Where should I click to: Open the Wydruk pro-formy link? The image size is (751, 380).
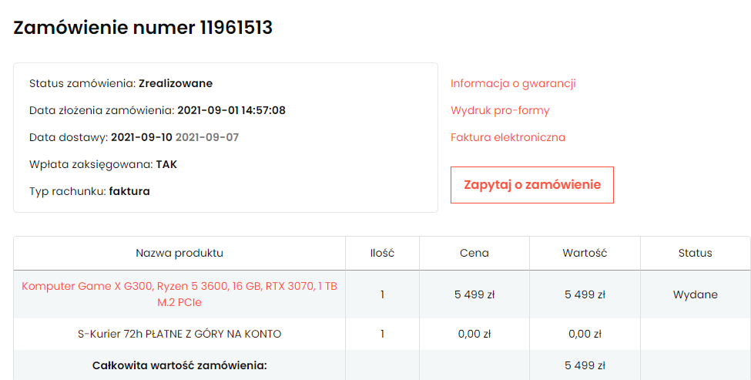click(x=500, y=110)
